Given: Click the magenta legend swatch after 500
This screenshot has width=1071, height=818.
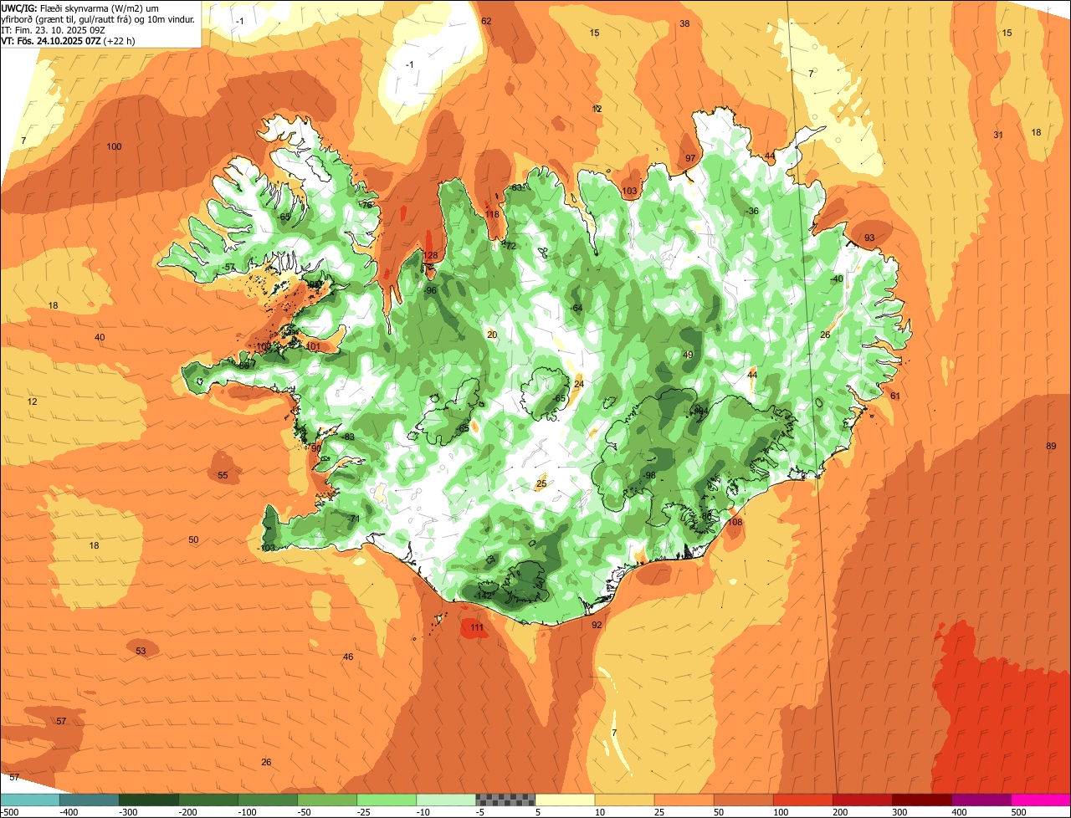Looking at the screenshot, I should pos(1040,799).
